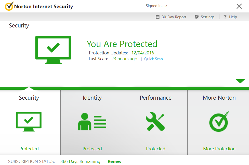Click the Norton checkmark logo icon
Screen dimensions: 249x165
point(9,6)
